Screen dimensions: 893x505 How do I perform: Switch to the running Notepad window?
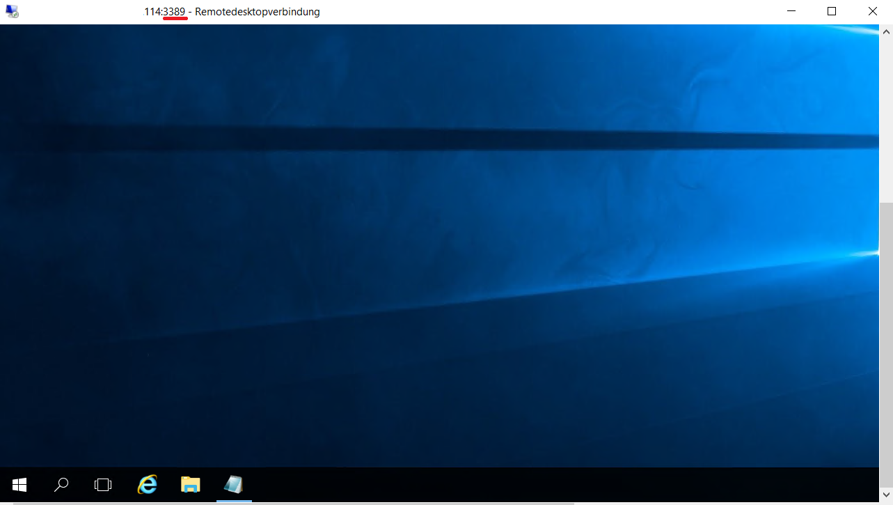click(x=234, y=484)
